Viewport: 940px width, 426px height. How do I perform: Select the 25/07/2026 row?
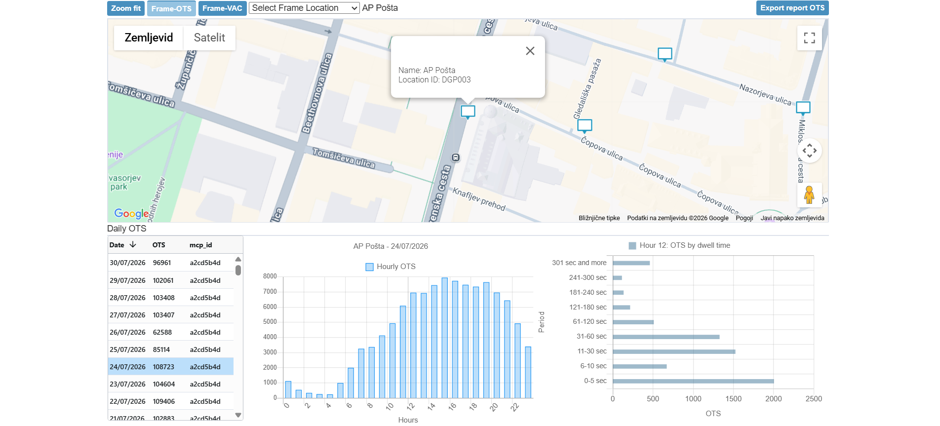171,349
